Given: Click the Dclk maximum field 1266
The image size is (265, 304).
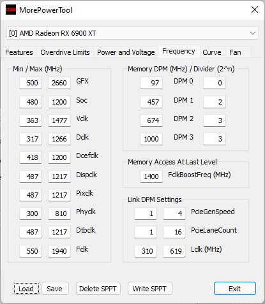Looking at the screenshot, I should pyautogui.click(x=59, y=139).
